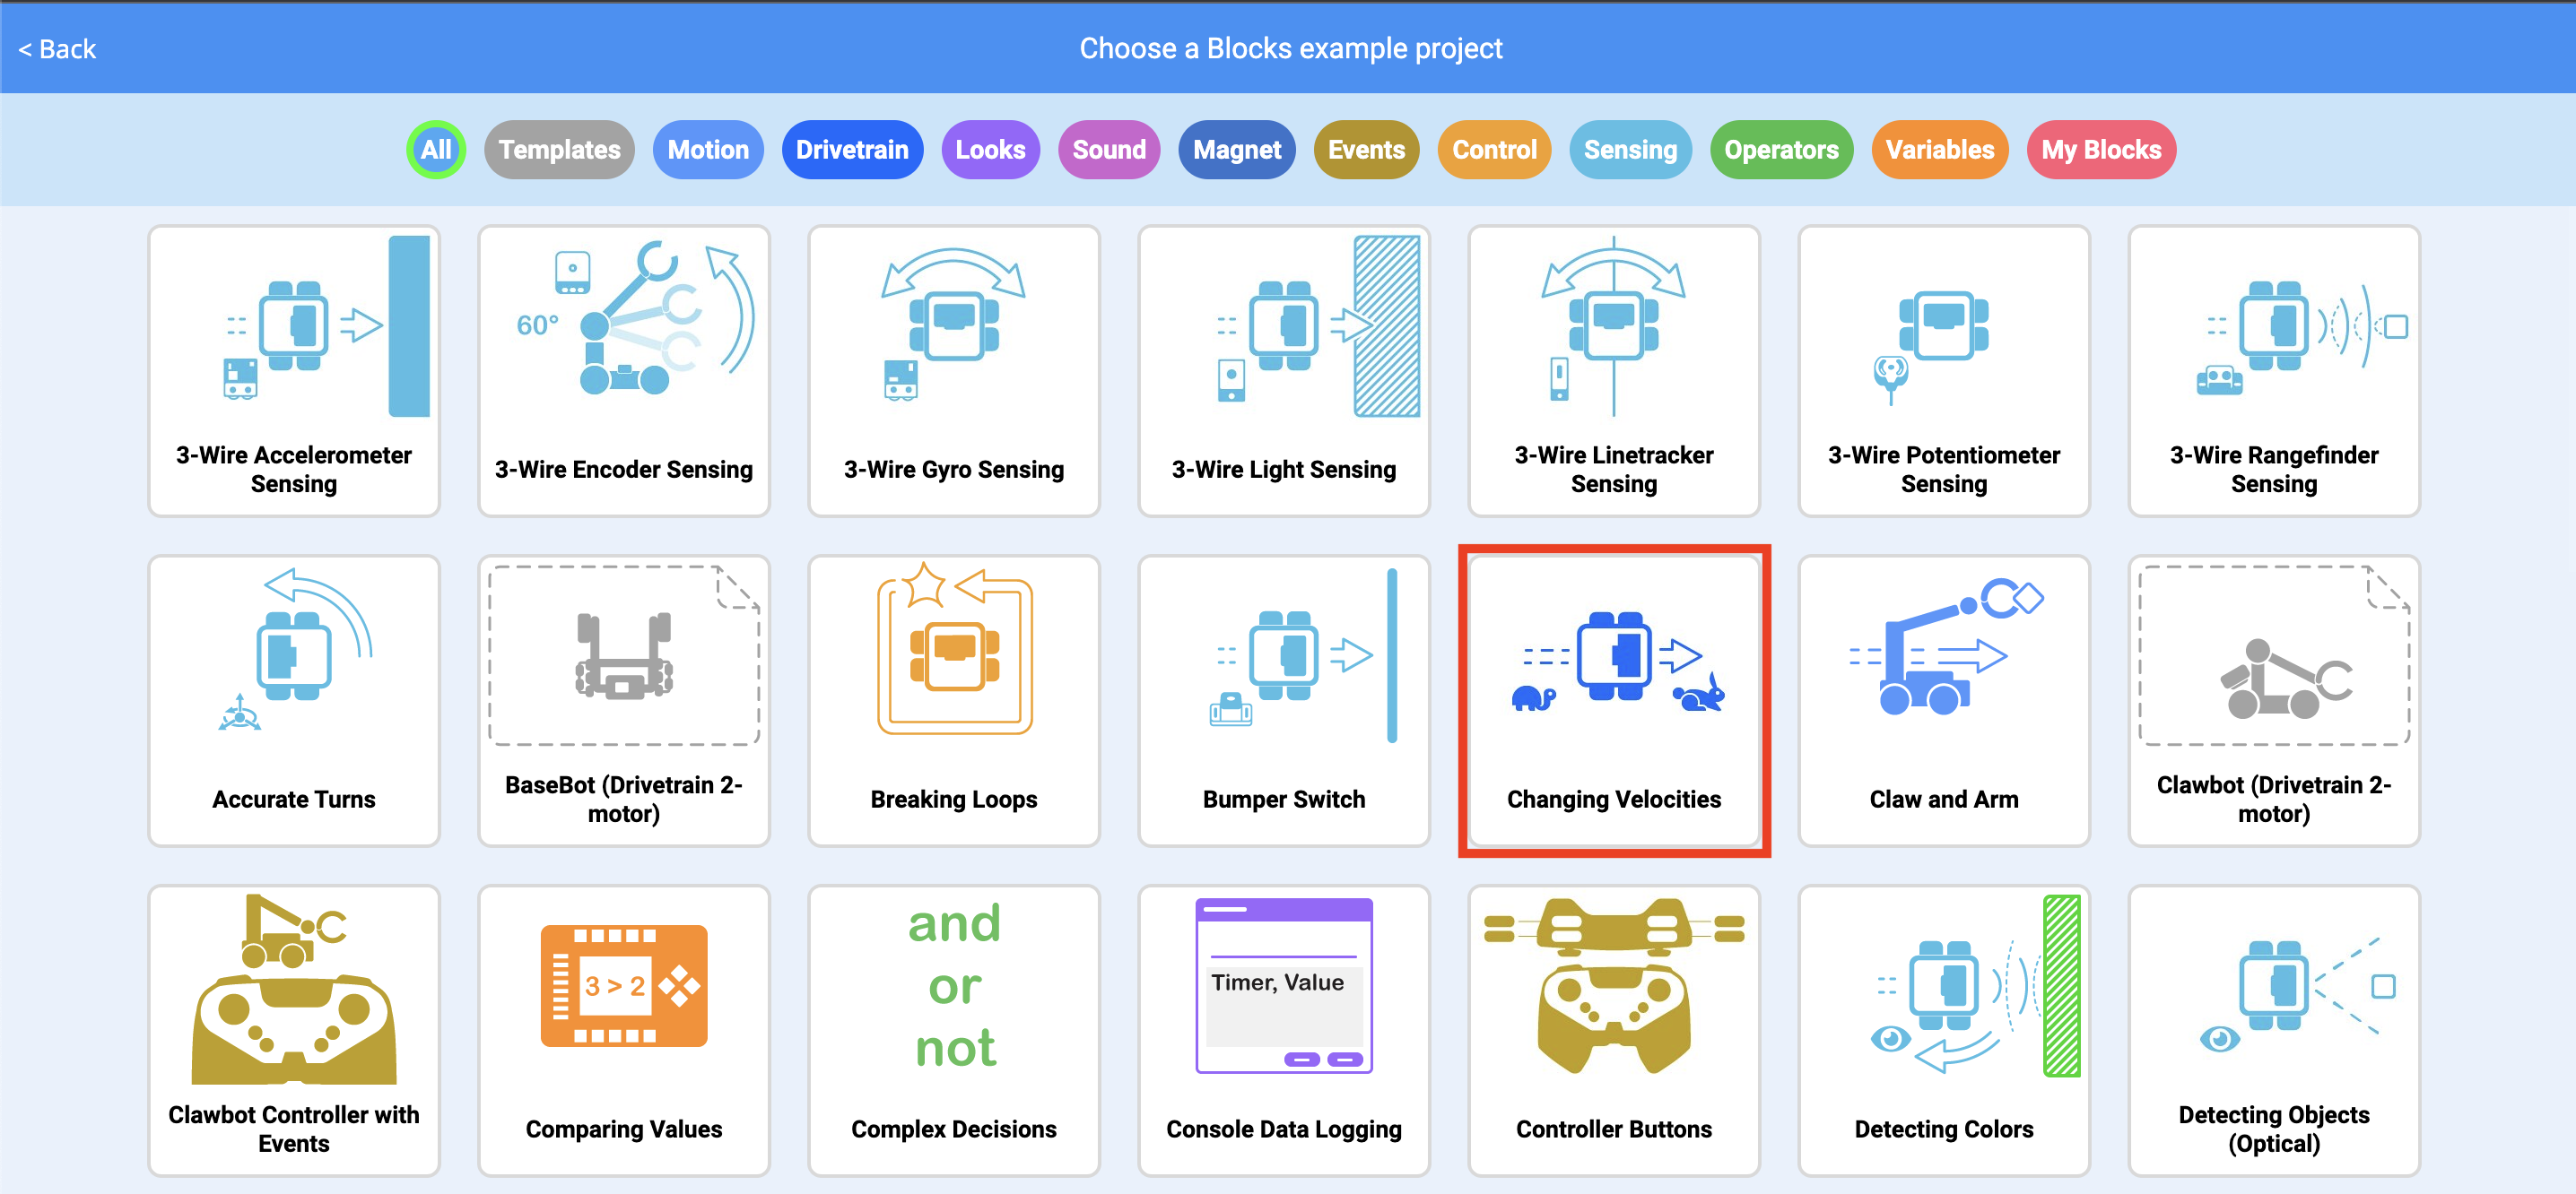The height and width of the screenshot is (1194, 2576).
Task: Open the Clawbot (Drivetrain 2-motor) template thumbnail
Action: point(2273,699)
